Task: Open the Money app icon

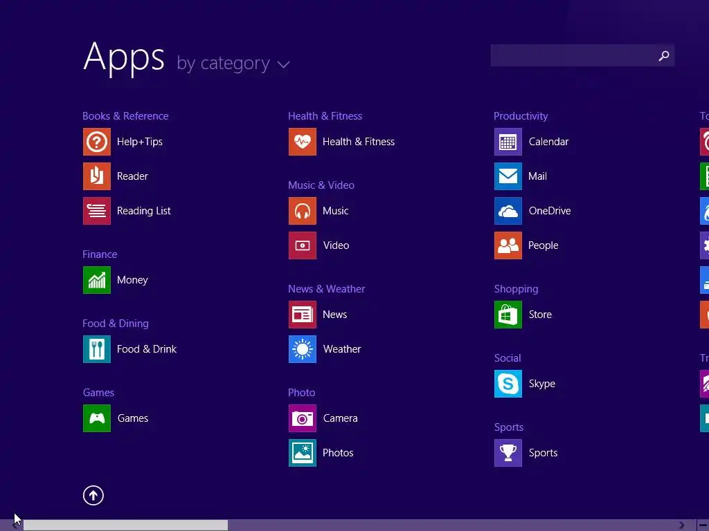Action: pos(97,280)
